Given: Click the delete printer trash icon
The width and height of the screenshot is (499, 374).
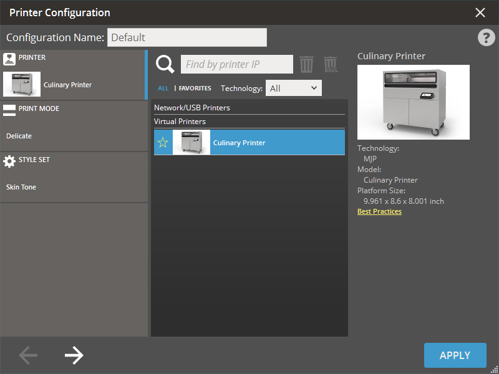Looking at the screenshot, I should coord(306,64).
